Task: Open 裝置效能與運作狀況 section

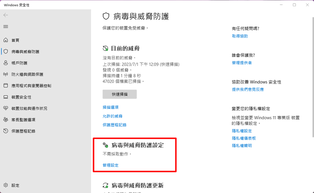Action: [29, 109]
